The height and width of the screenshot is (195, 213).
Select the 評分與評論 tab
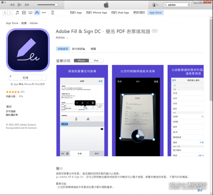[78, 49]
